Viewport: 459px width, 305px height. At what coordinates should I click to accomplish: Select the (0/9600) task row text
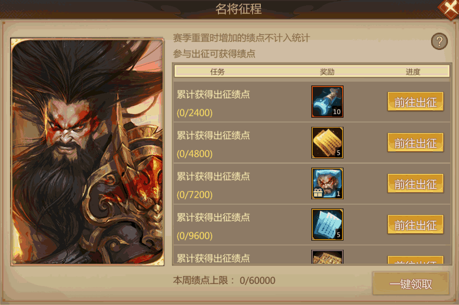[x=195, y=236]
